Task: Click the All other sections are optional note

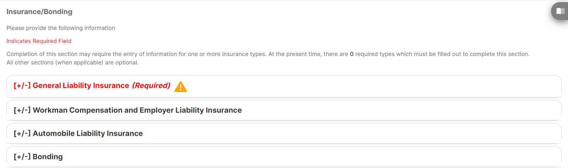Action: 73,62
